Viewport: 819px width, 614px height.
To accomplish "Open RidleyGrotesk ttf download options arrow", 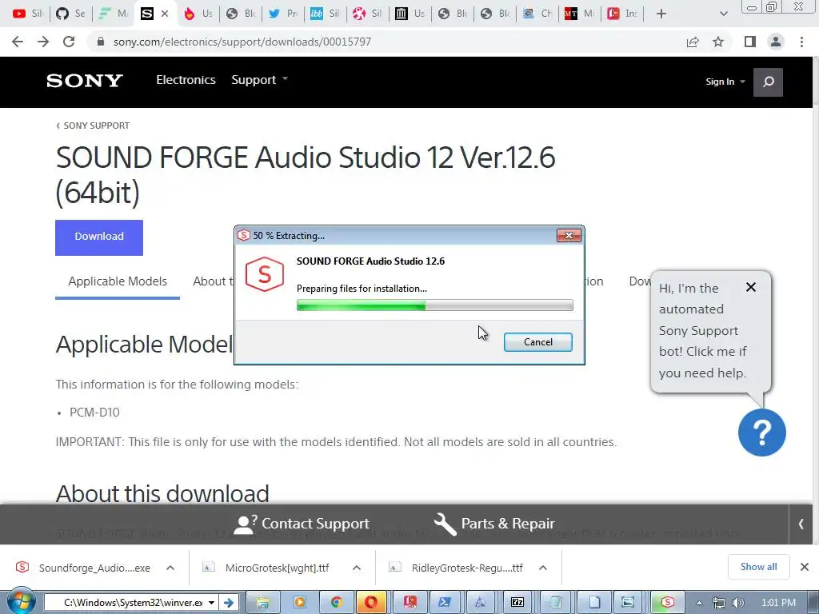I will [x=543, y=568].
